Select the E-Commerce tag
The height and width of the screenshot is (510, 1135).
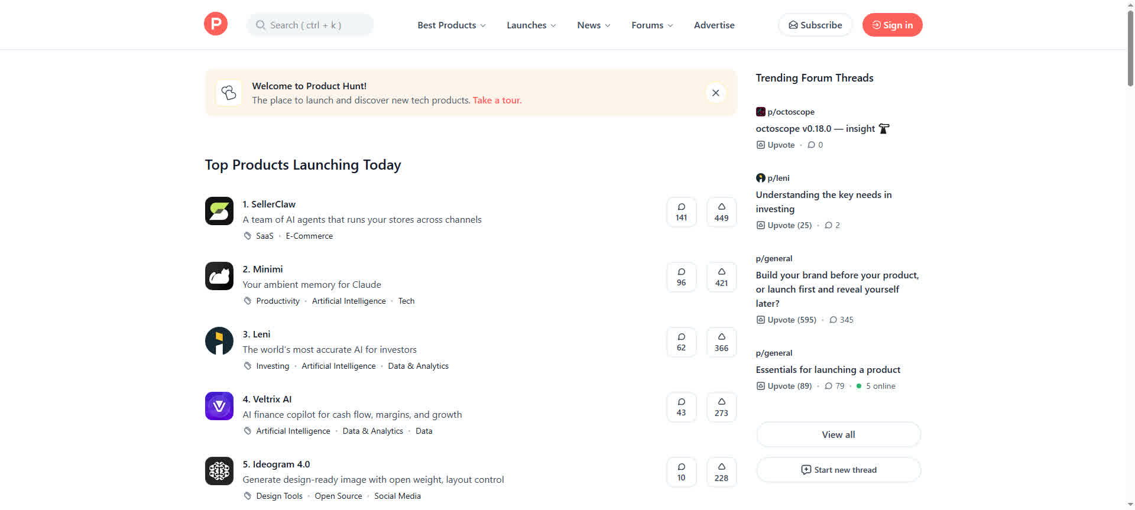coord(309,236)
